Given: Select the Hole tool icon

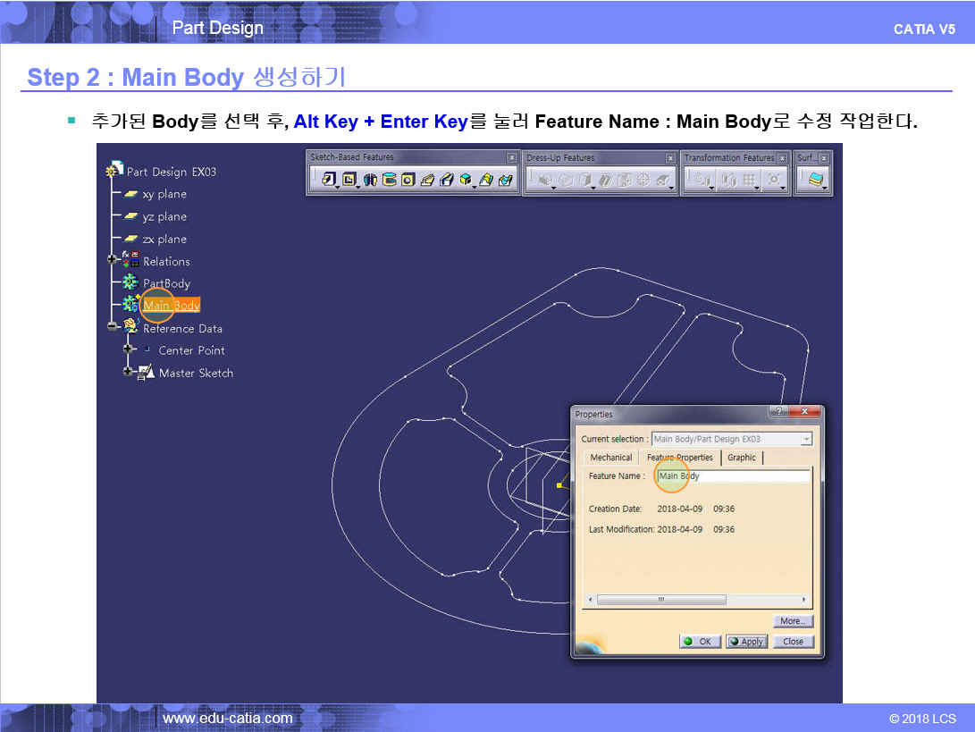Looking at the screenshot, I should tap(408, 180).
